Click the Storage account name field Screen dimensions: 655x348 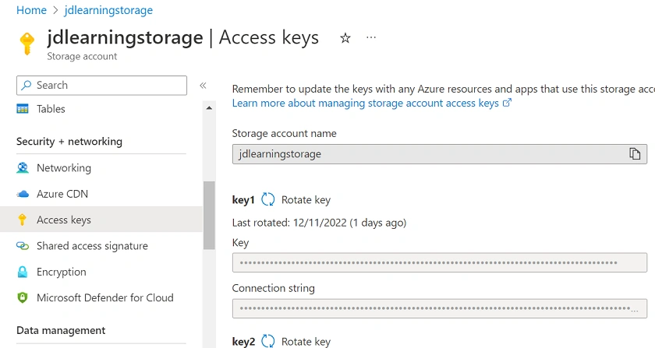click(x=440, y=154)
